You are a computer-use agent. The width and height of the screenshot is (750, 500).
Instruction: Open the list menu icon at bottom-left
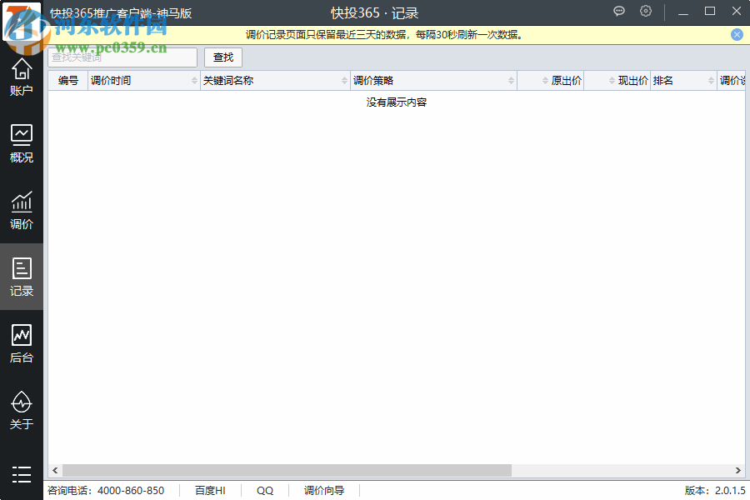tap(21, 475)
